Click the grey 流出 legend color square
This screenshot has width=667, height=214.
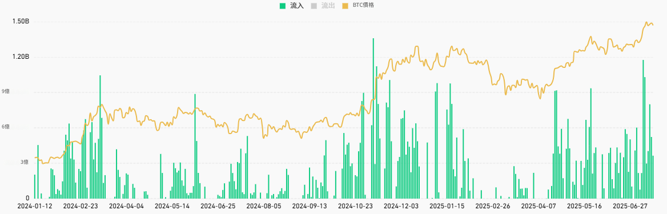coord(314,6)
